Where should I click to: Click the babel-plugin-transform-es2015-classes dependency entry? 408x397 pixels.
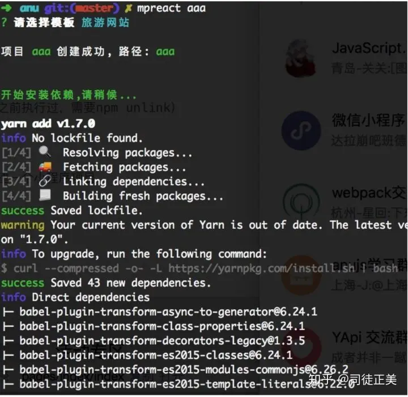click(x=156, y=355)
